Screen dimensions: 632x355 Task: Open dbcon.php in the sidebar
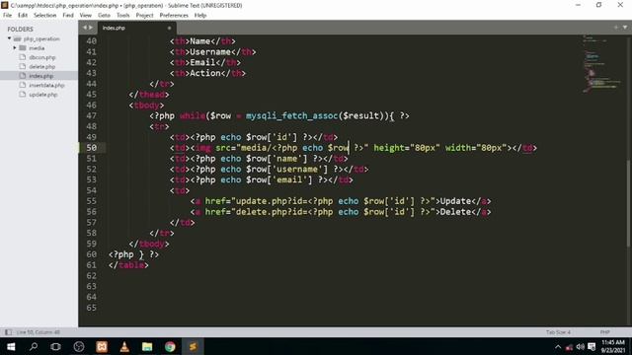tap(41, 57)
